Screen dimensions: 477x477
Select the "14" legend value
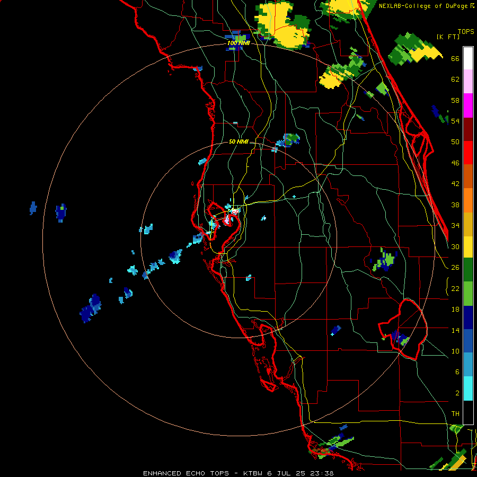pos(455,330)
